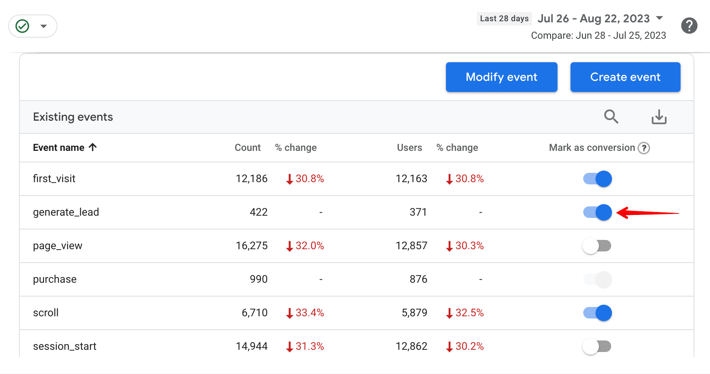The width and height of the screenshot is (710, 374).
Task: Turn off generate_lead conversion toggle
Action: [597, 212]
